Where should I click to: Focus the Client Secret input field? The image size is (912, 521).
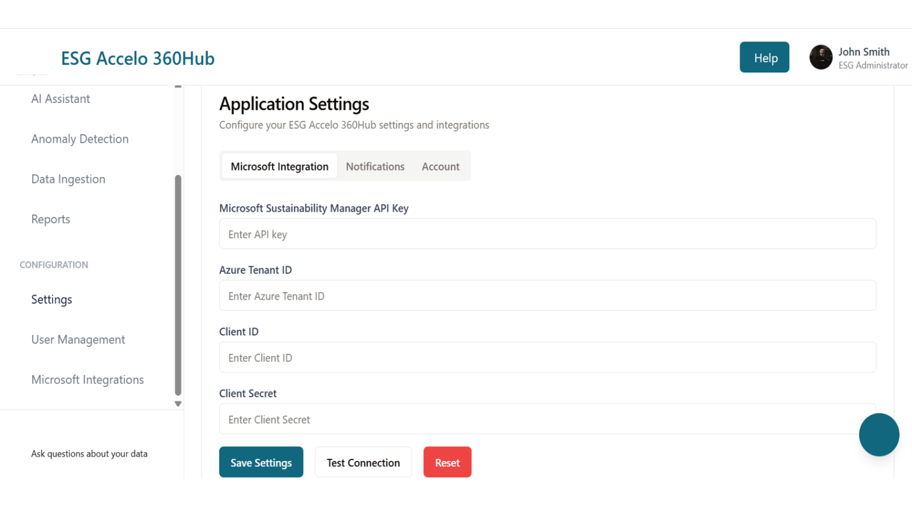click(x=548, y=419)
